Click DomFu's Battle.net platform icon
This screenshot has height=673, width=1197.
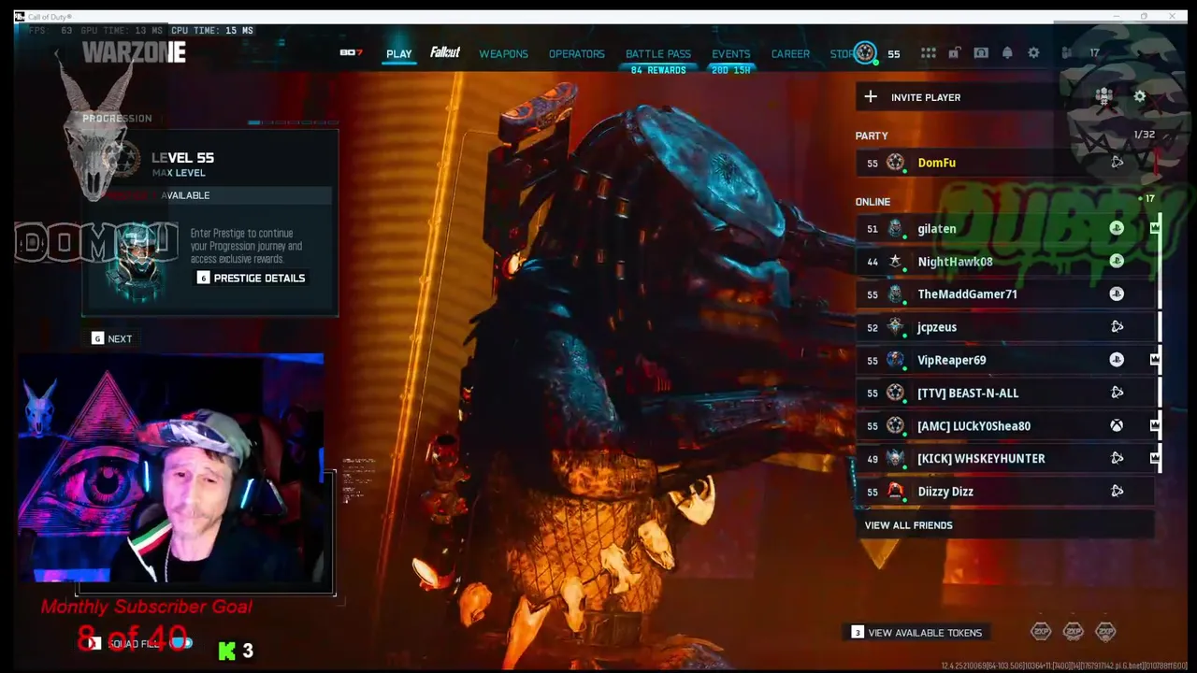[1117, 163]
